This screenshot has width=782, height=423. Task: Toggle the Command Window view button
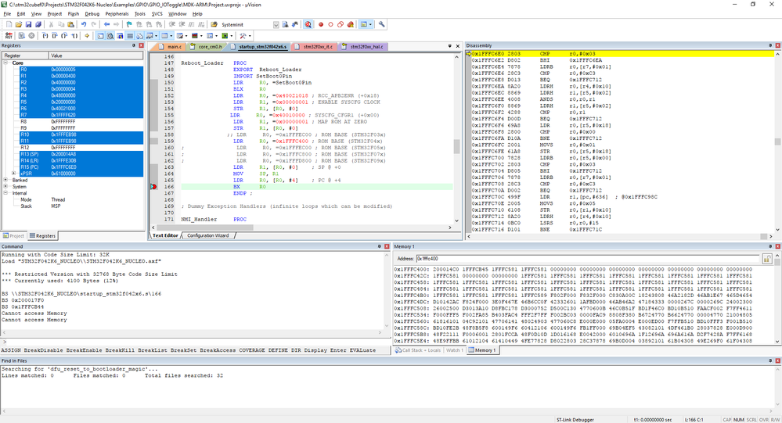pos(101,36)
